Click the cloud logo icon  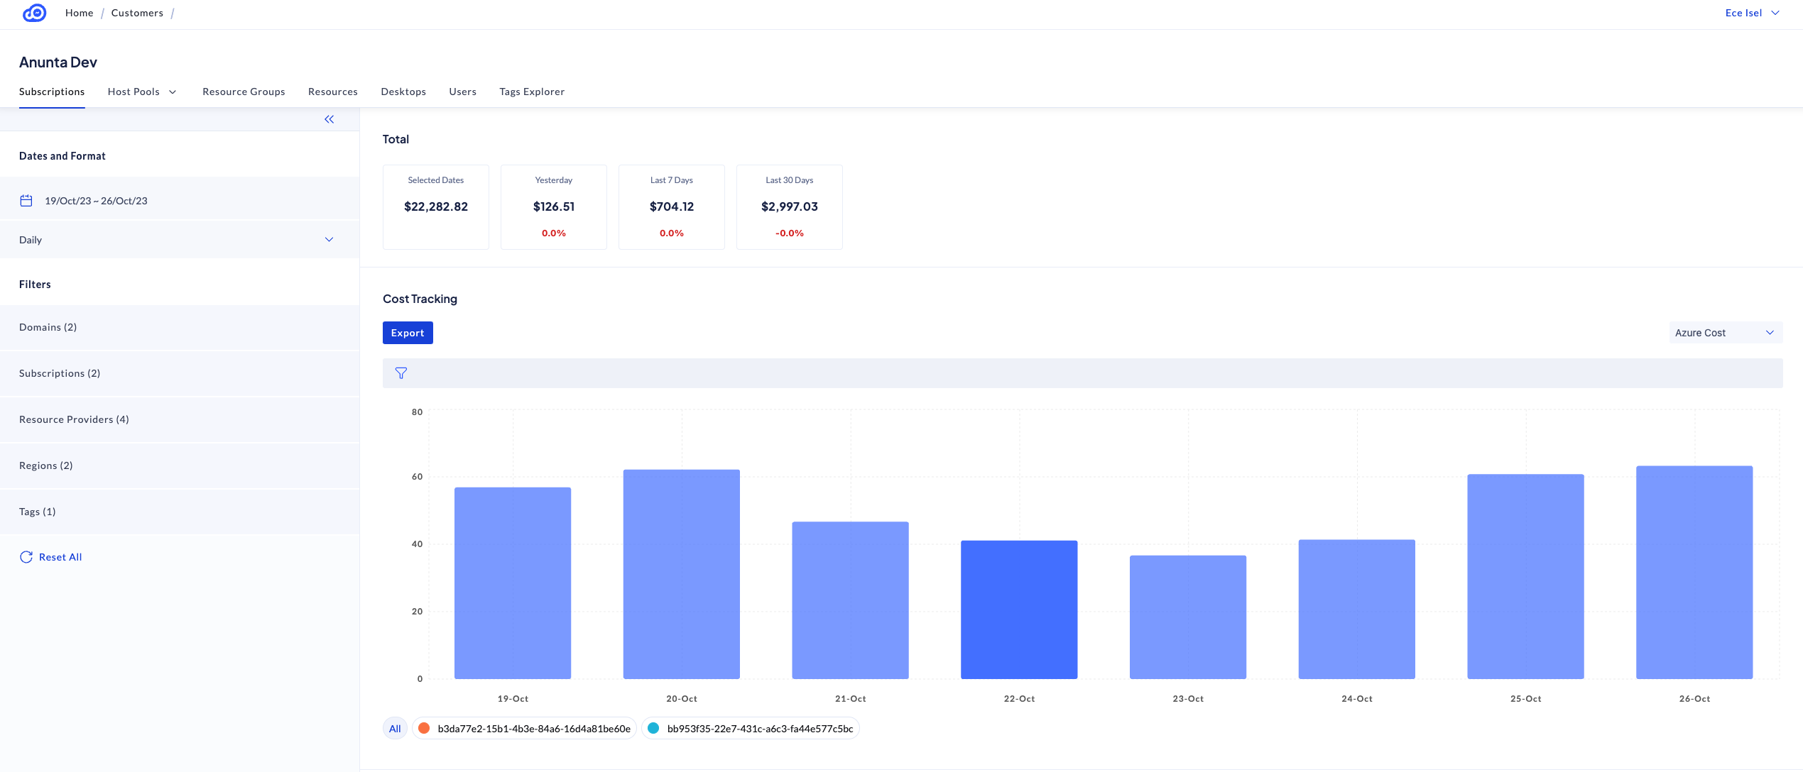pos(34,13)
